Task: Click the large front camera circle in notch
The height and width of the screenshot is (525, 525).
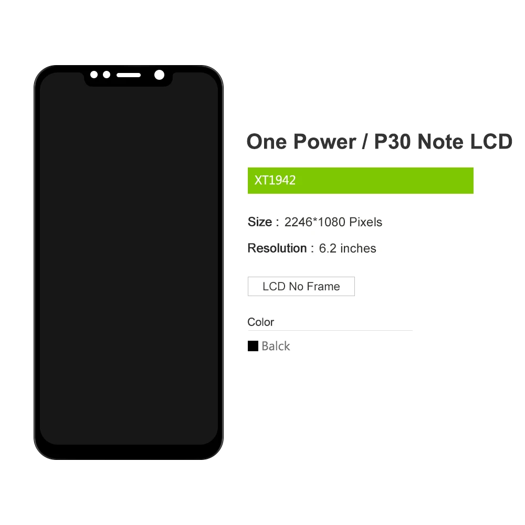Action: [160, 75]
